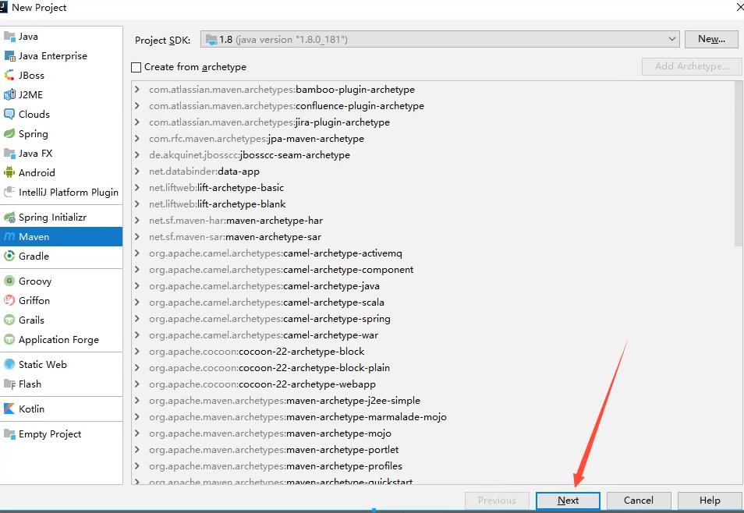Select Empty Project type
Screen dimensions: 744x513
(x=61, y=433)
